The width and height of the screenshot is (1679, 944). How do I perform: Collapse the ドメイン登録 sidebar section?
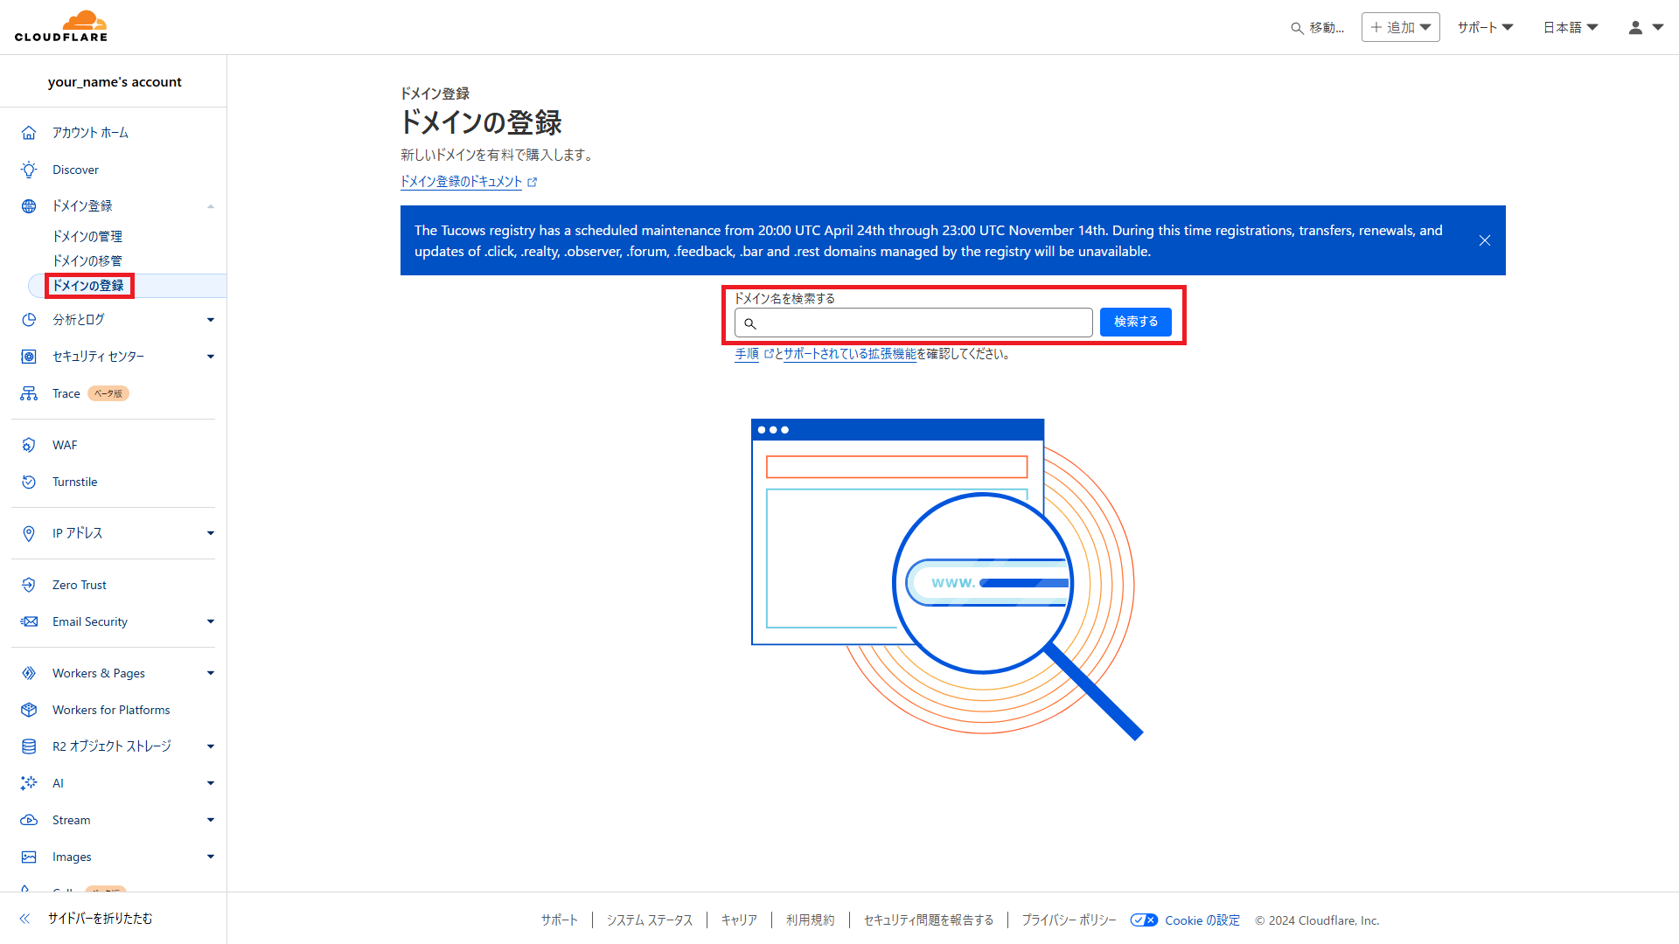point(210,206)
